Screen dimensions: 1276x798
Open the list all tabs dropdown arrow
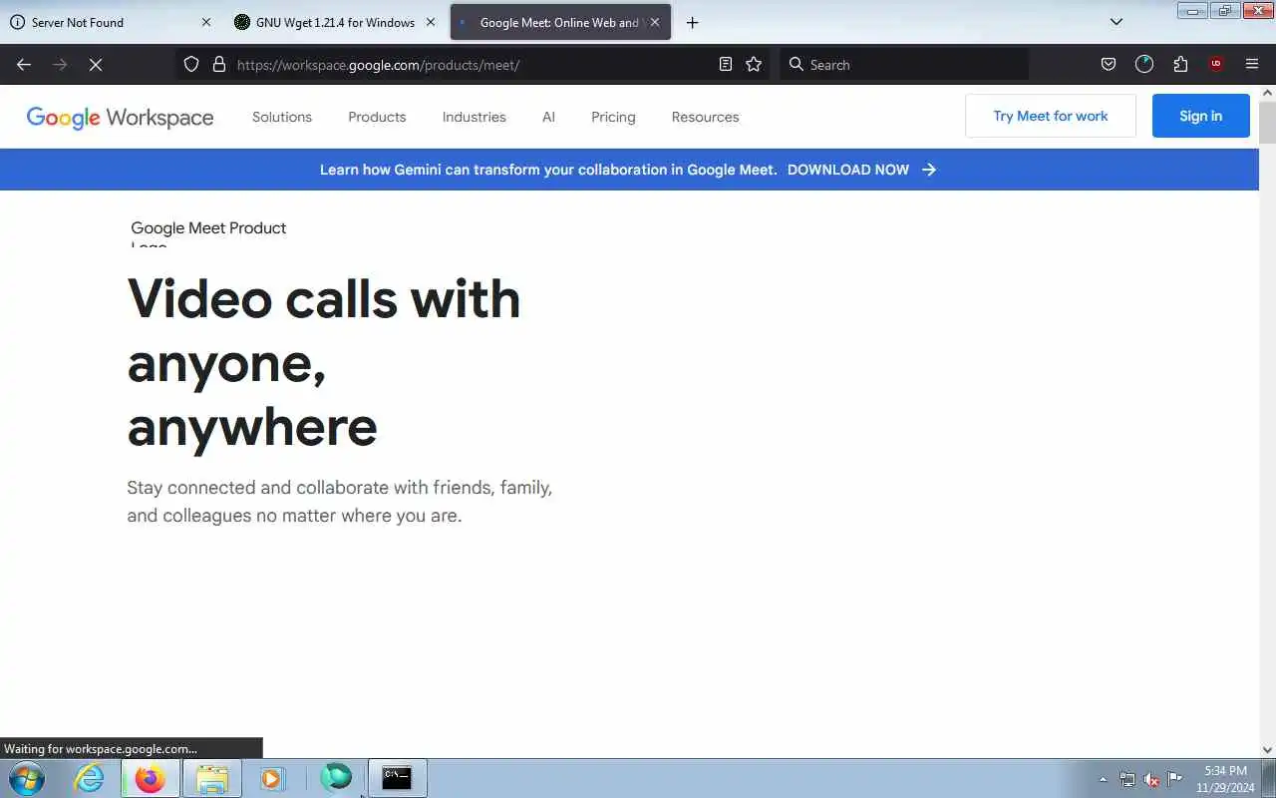point(1116,22)
